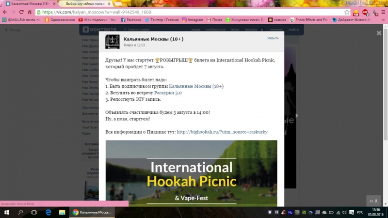Open the Instagram bookmark
The width and height of the screenshot is (388, 218).
click(193, 20)
